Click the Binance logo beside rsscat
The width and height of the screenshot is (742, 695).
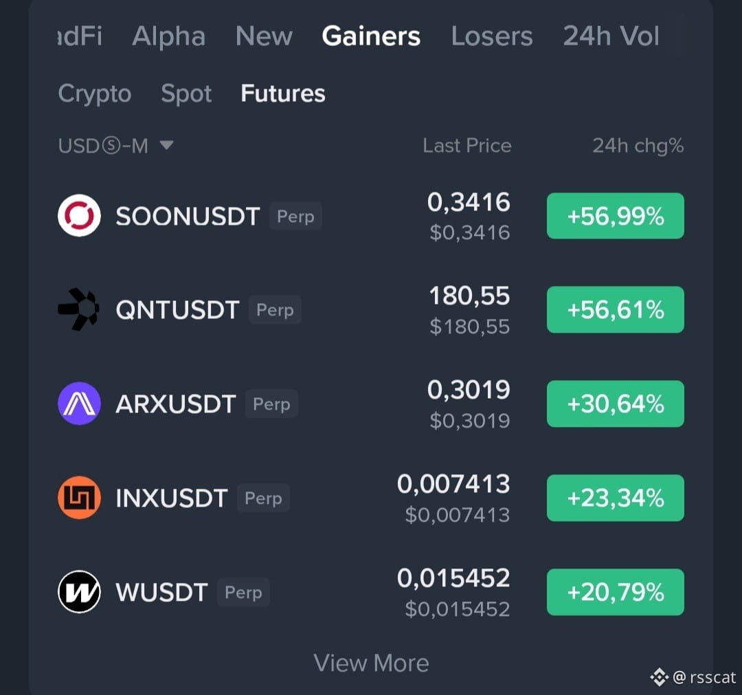click(659, 677)
